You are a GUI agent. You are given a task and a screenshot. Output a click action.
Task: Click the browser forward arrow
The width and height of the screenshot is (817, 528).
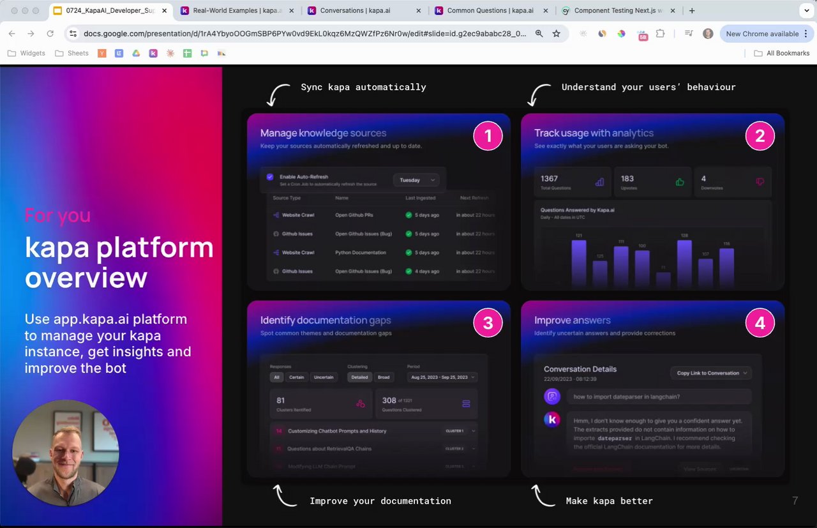[31, 34]
